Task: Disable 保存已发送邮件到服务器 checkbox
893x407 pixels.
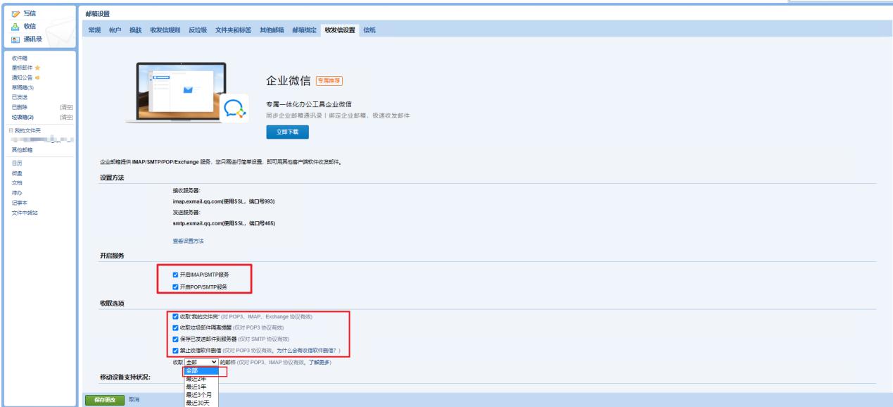Action: [175, 339]
